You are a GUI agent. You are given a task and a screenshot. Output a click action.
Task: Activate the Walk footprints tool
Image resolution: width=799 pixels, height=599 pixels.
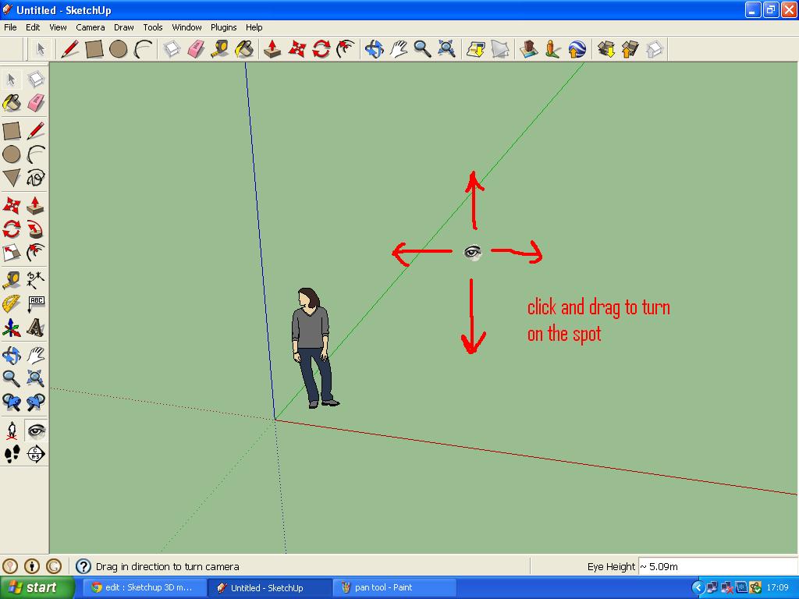(x=12, y=454)
